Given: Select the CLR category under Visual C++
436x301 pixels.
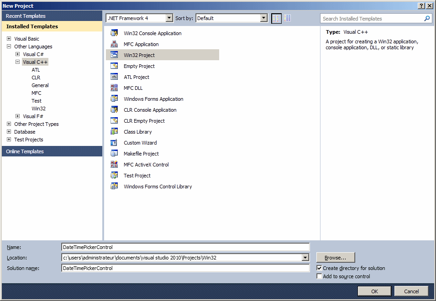Looking at the screenshot, I should click(36, 78).
